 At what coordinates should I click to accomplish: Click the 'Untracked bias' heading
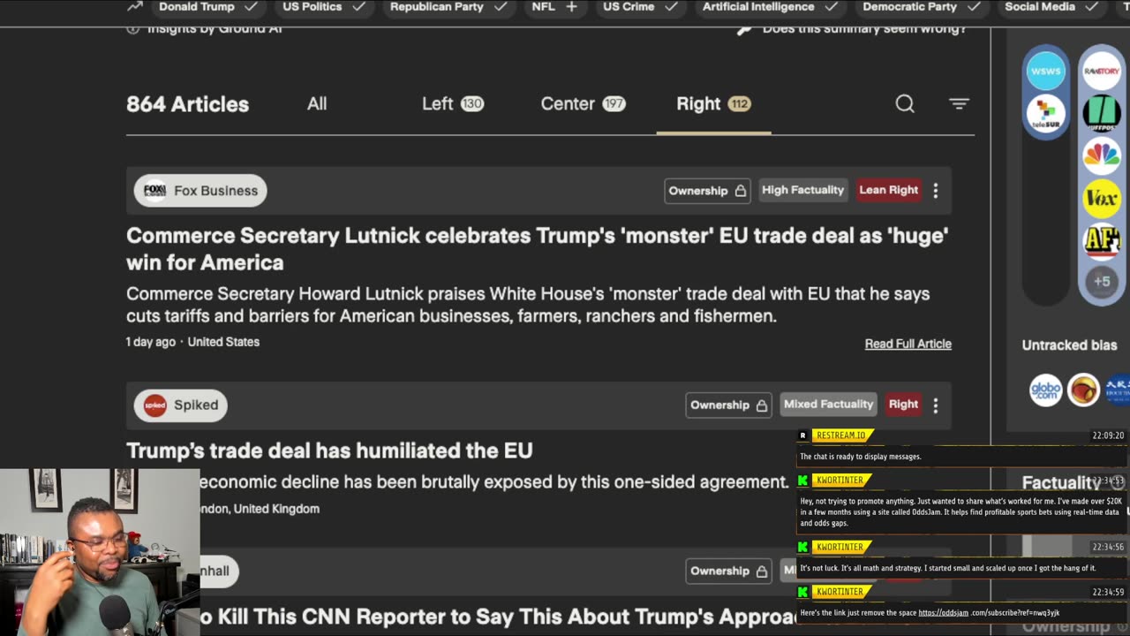[x=1069, y=345]
